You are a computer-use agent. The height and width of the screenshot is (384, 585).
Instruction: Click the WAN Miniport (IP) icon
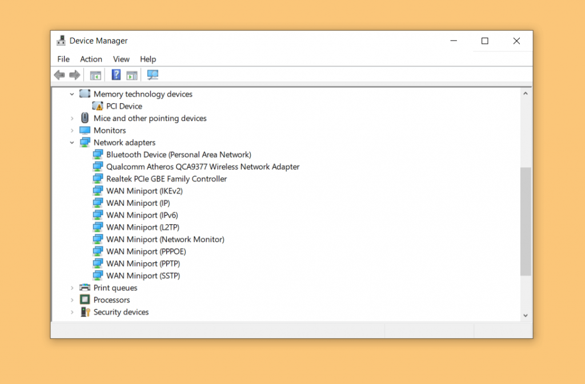tap(97, 203)
